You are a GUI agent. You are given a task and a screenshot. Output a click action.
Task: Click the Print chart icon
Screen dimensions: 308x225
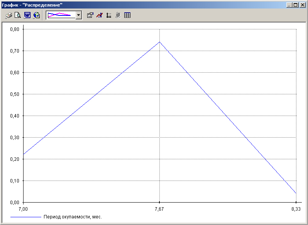(x=8, y=15)
